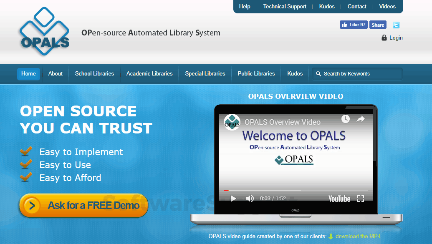Download the MP4 video guide

(358, 236)
